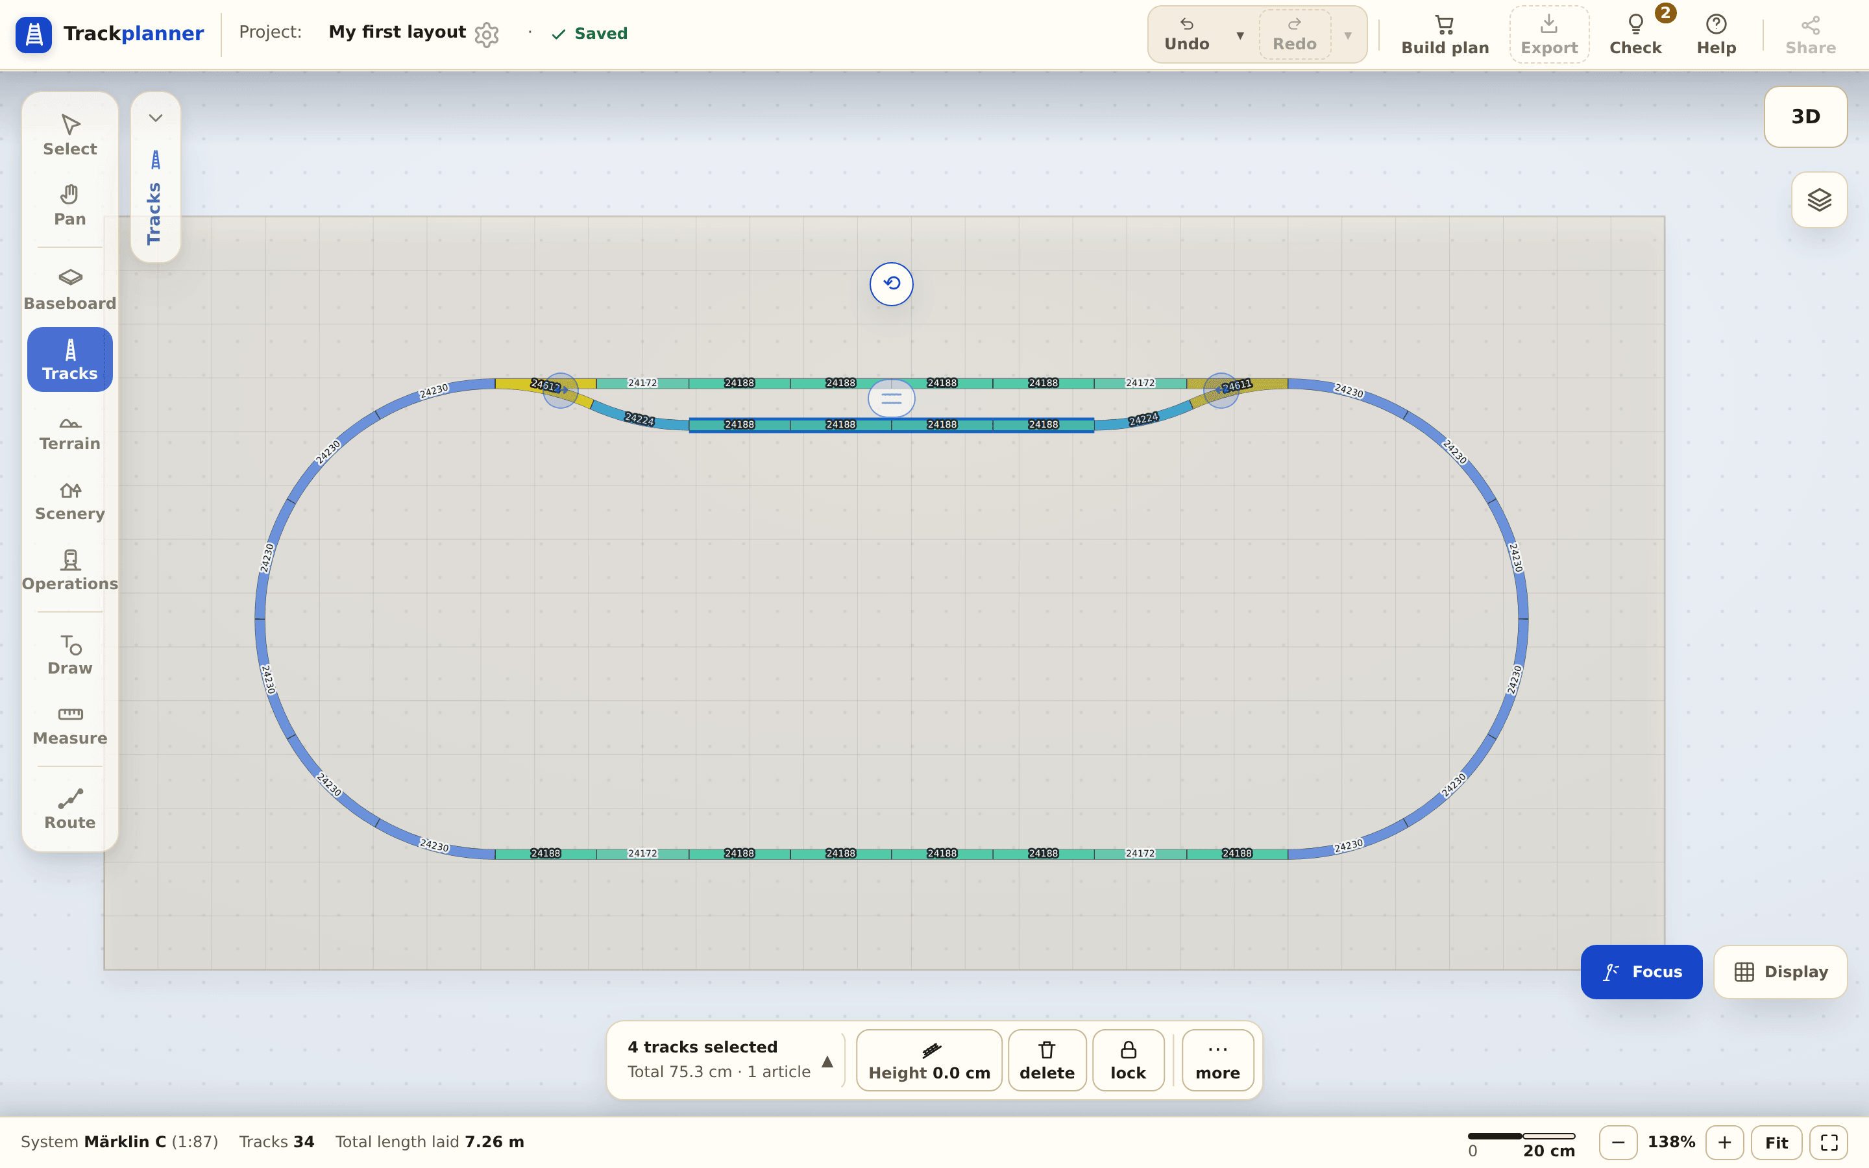Open the layers panel icon
This screenshot has width=1869, height=1168.
point(1819,200)
